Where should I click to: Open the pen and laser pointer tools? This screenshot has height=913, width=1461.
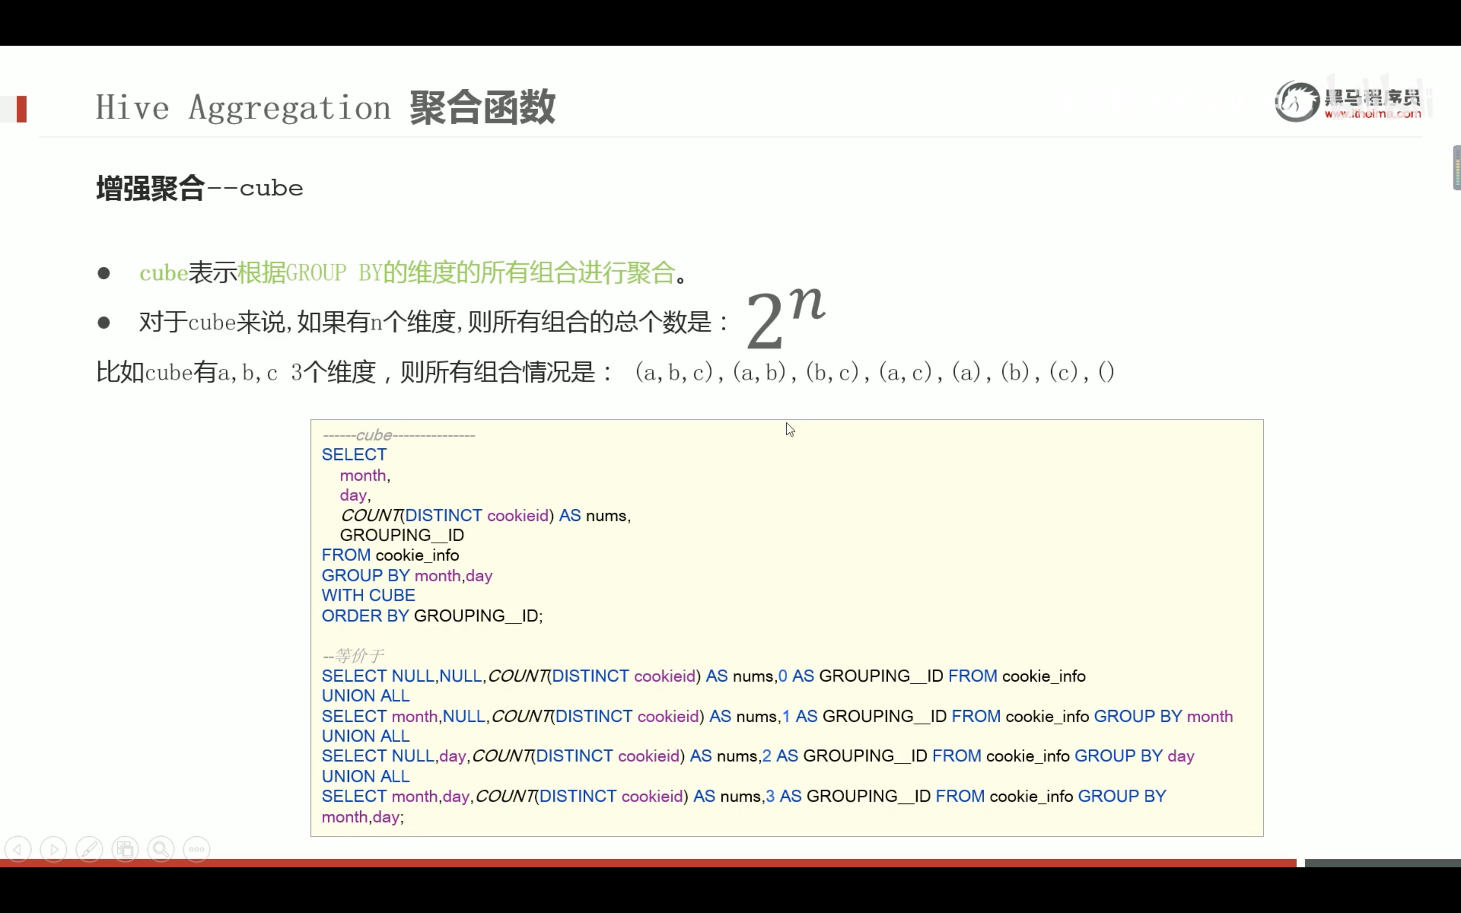click(x=89, y=850)
